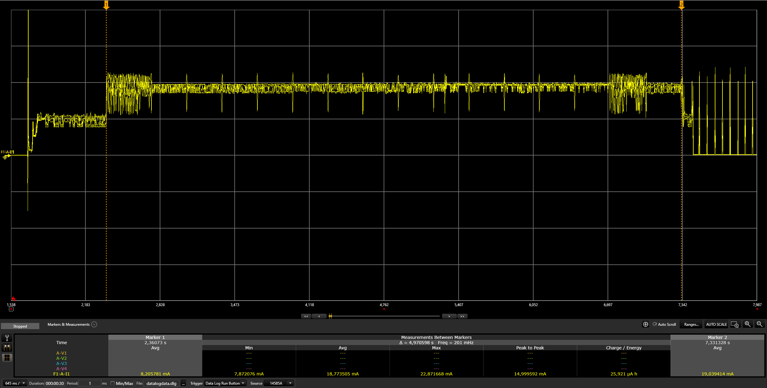
Task: Click the Marker 1 value 8,205781 mA
Action: (x=155, y=374)
